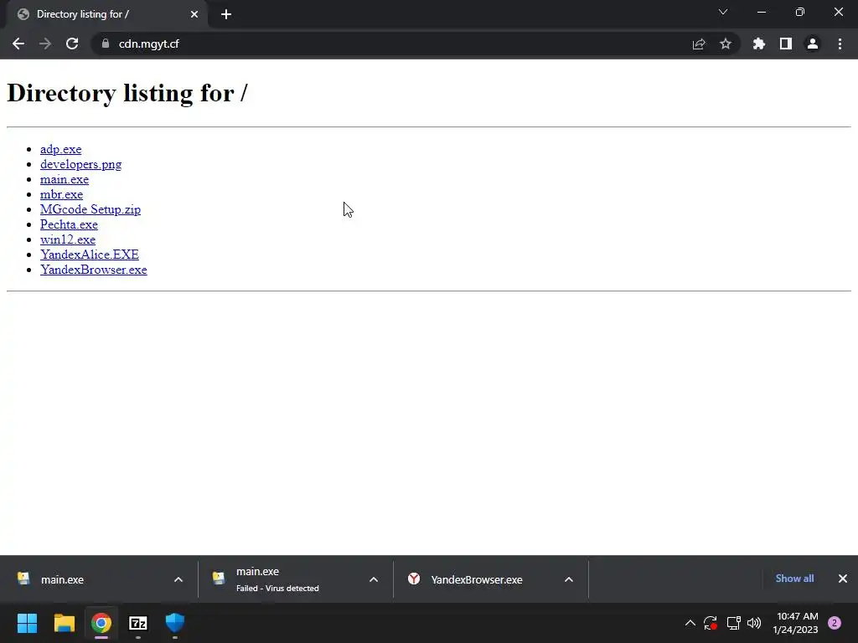Click the mbr.exe link

coord(62,194)
